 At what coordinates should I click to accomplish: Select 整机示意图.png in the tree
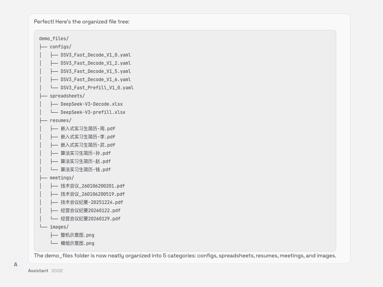(x=77, y=235)
